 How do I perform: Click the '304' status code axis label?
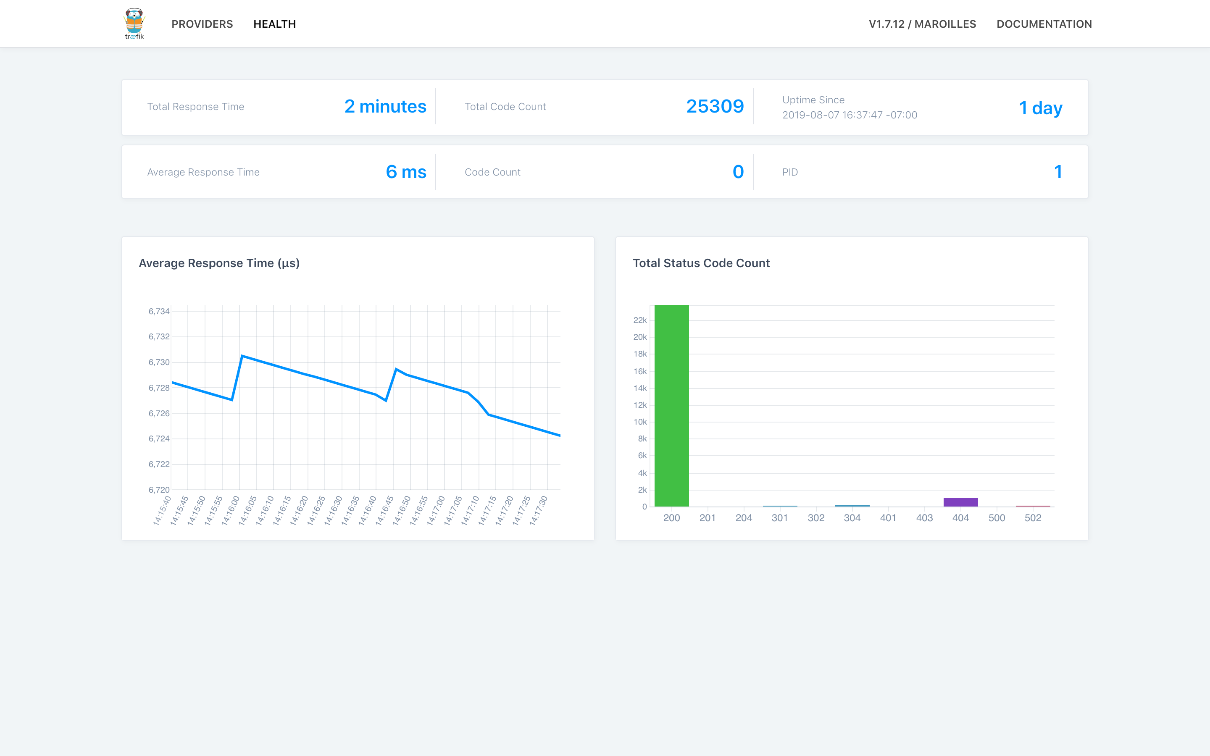pyautogui.click(x=852, y=518)
